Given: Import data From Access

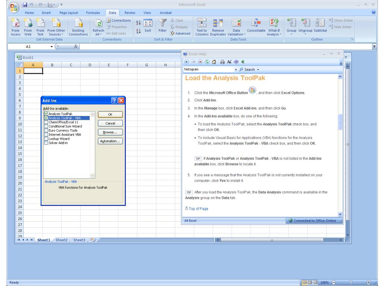Looking at the screenshot, I should [x=16, y=27].
